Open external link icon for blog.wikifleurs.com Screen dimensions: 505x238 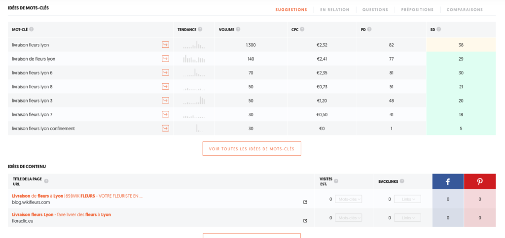point(305,202)
